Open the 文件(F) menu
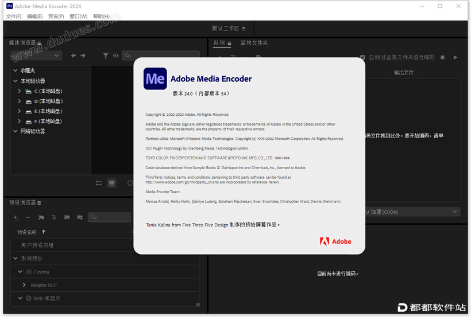471x317 pixels. pos(14,16)
